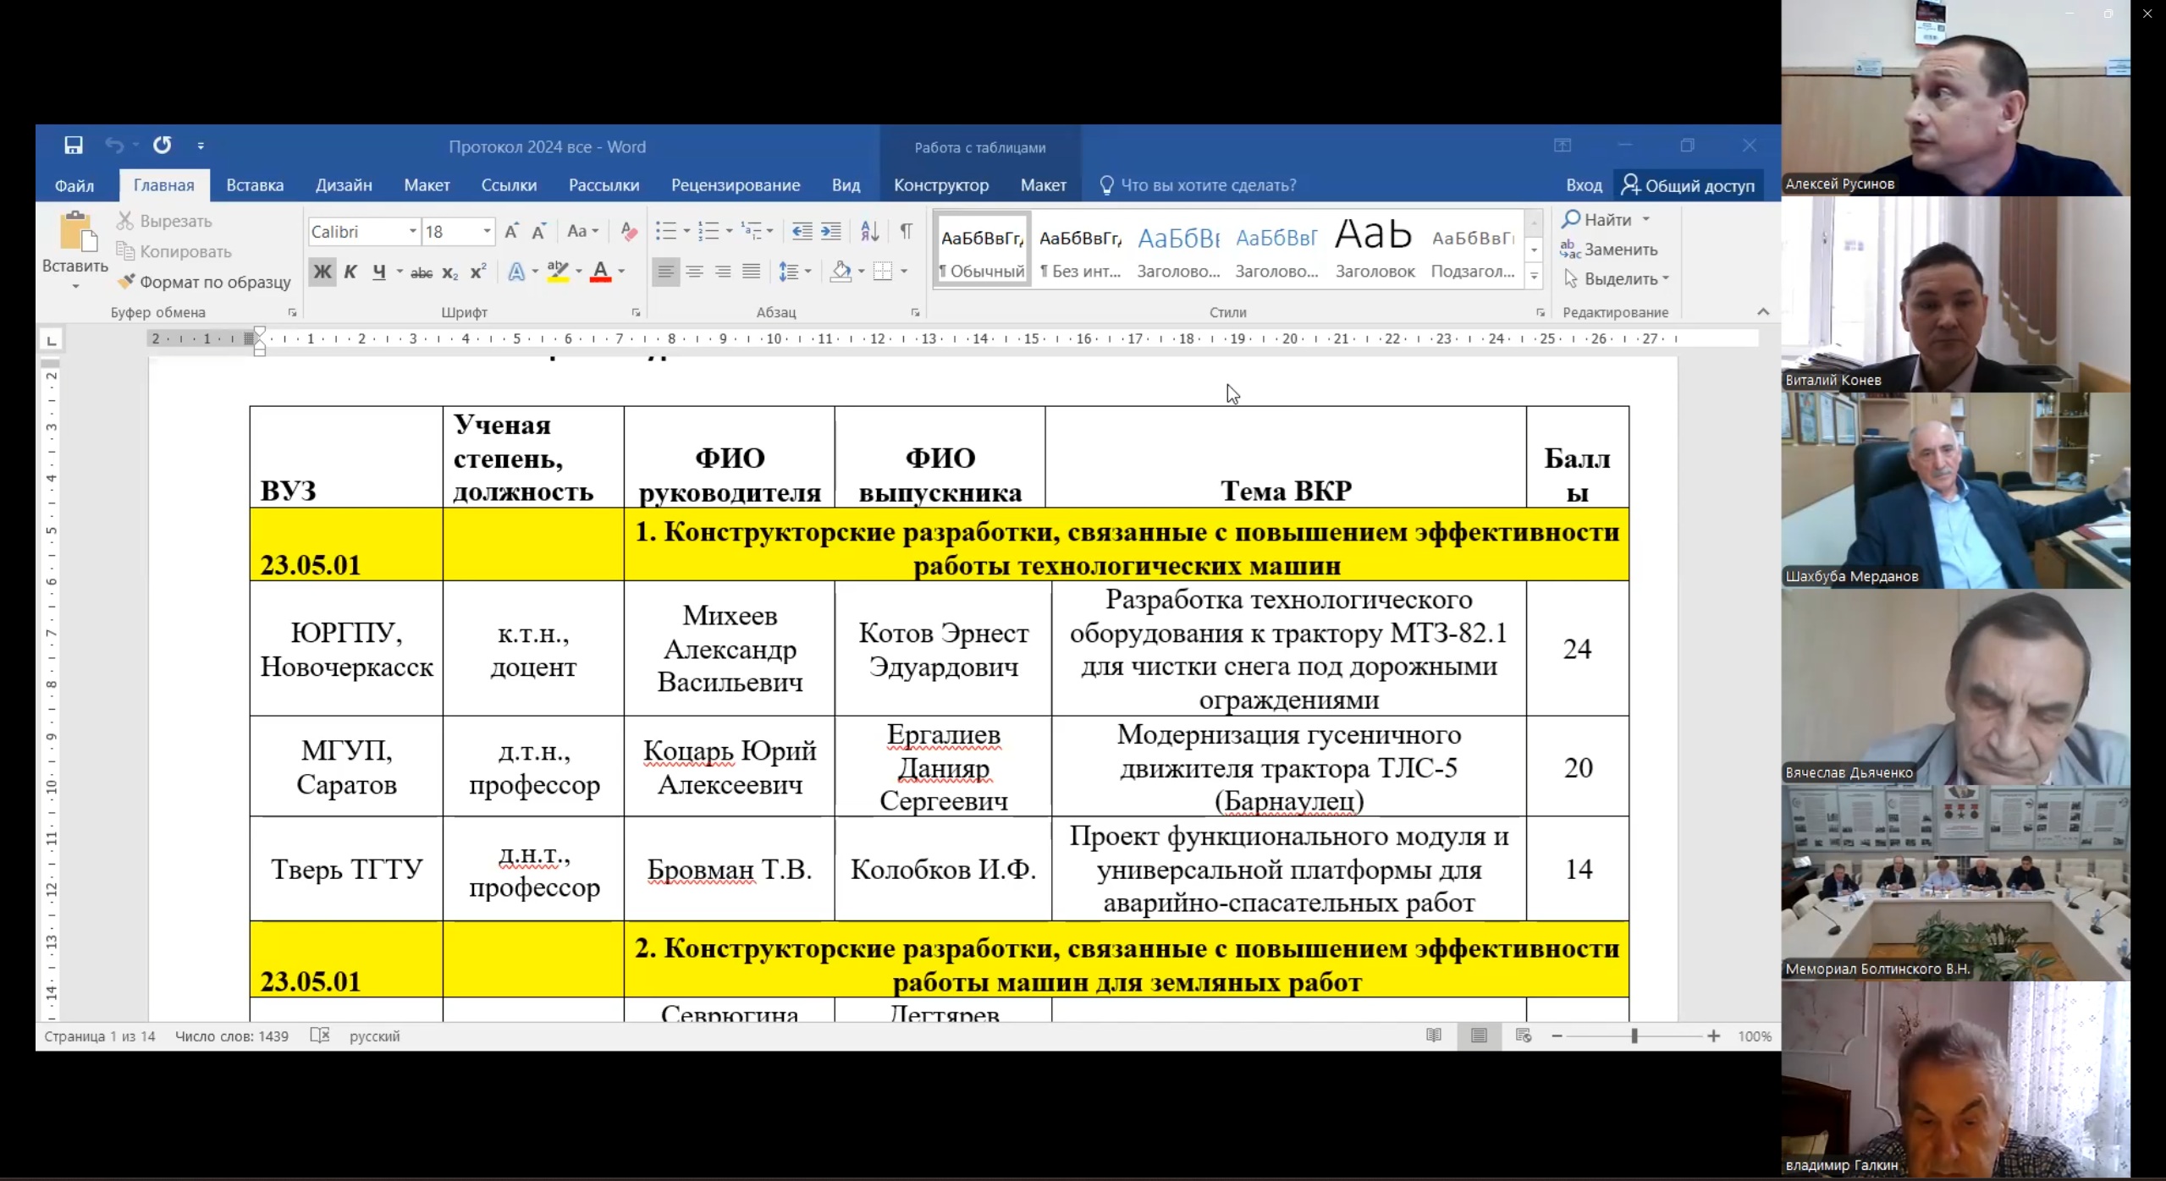Apply subscript formatting icon
Viewport: 2166px width, 1181px height.
tap(450, 272)
